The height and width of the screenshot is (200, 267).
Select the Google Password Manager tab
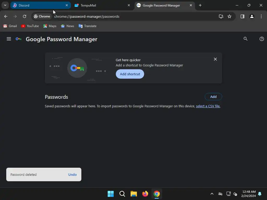pos(165,5)
